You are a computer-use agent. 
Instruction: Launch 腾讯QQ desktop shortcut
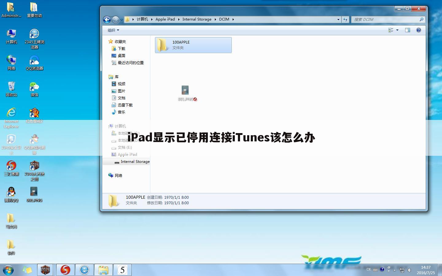[11, 195]
